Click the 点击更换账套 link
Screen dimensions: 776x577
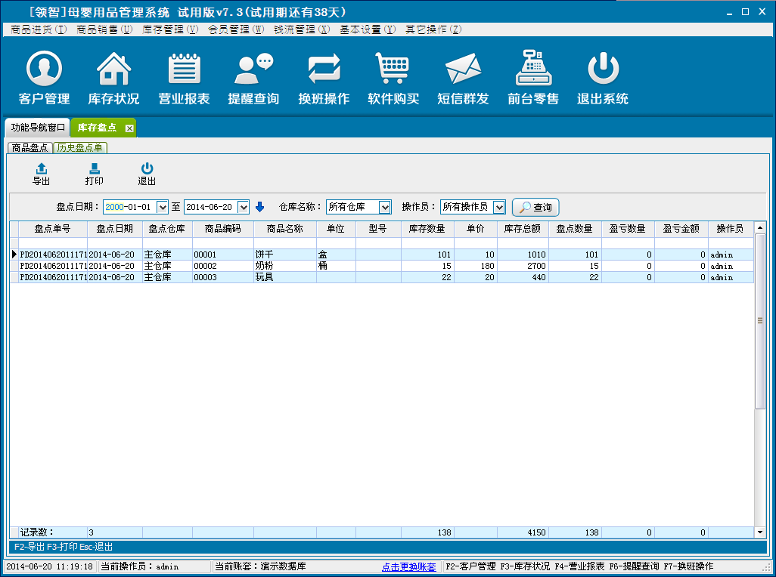pos(409,566)
